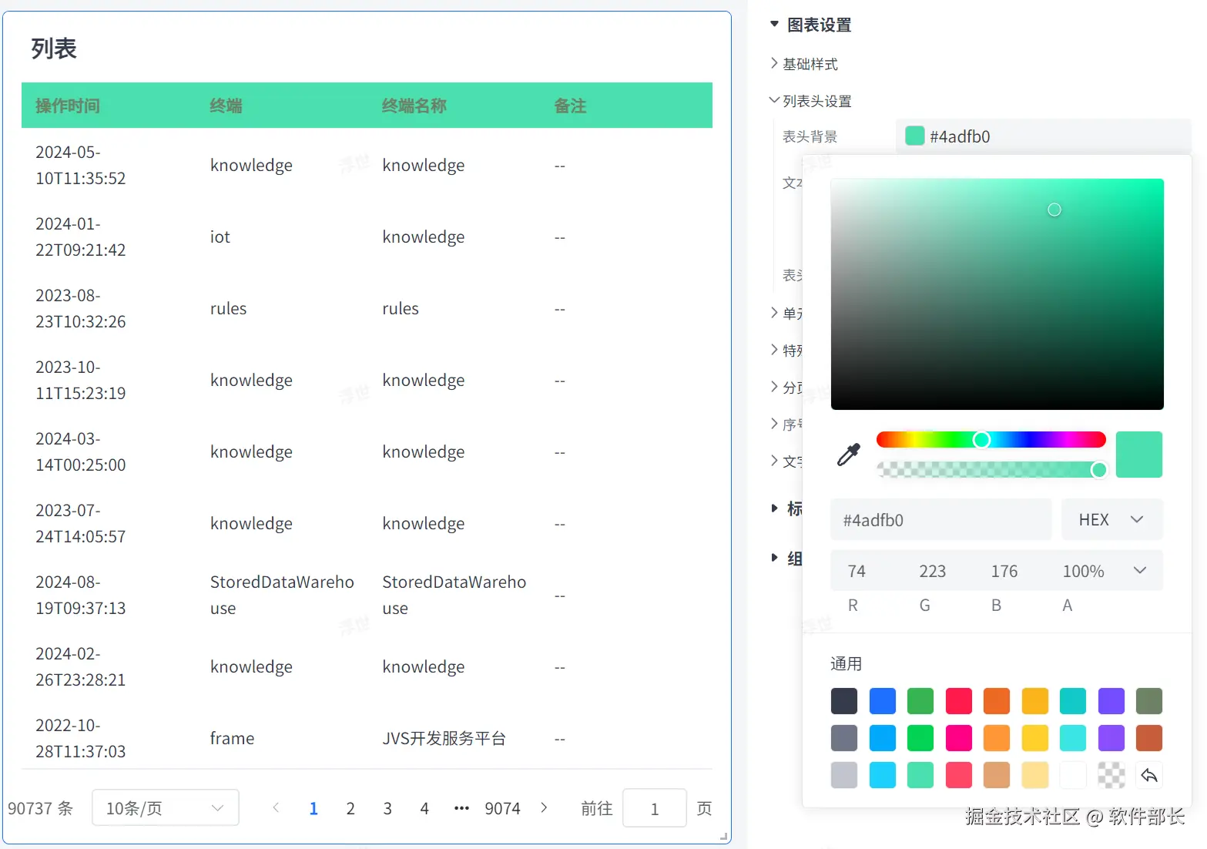The width and height of the screenshot is (1207, 849).
Task: Click the iot terminal cell
Action: (x=220, y=237)
